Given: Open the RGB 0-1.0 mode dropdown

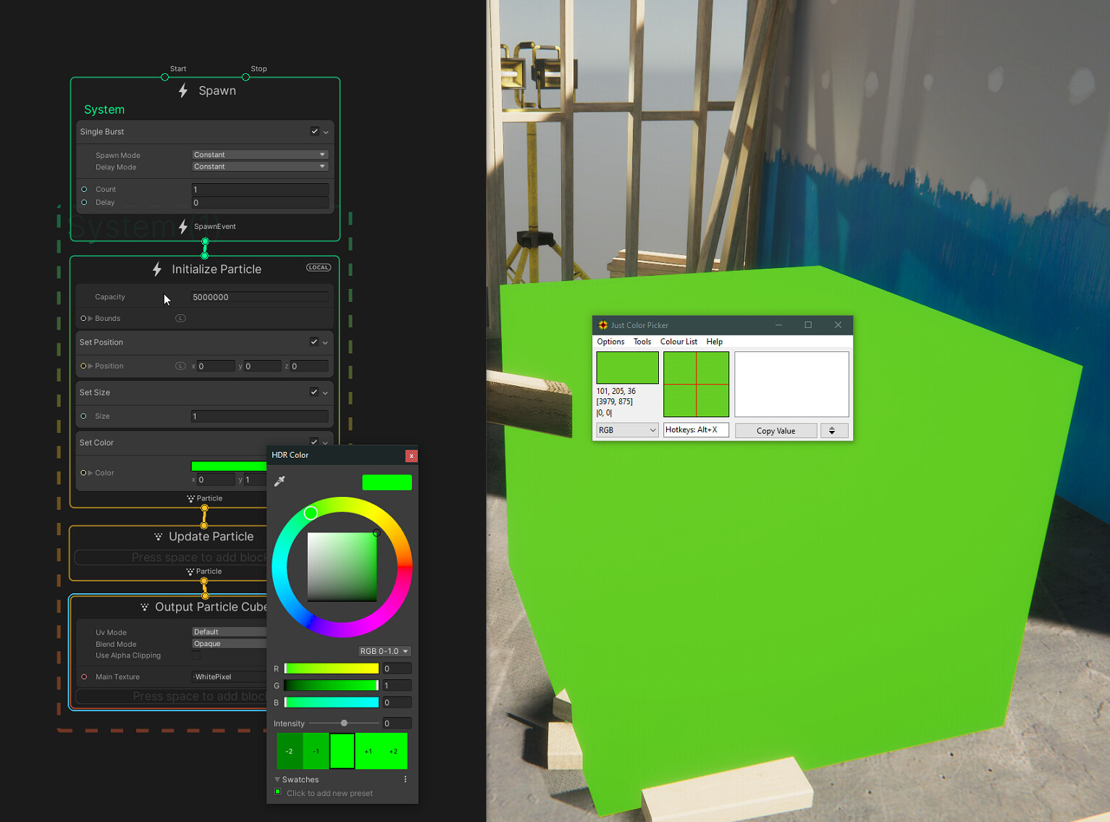Looking at the screenshot, I should (384, 651).
